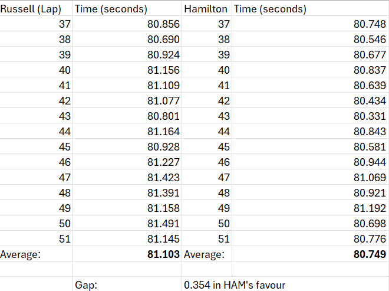Click Russell's Average: label cell

36,254
